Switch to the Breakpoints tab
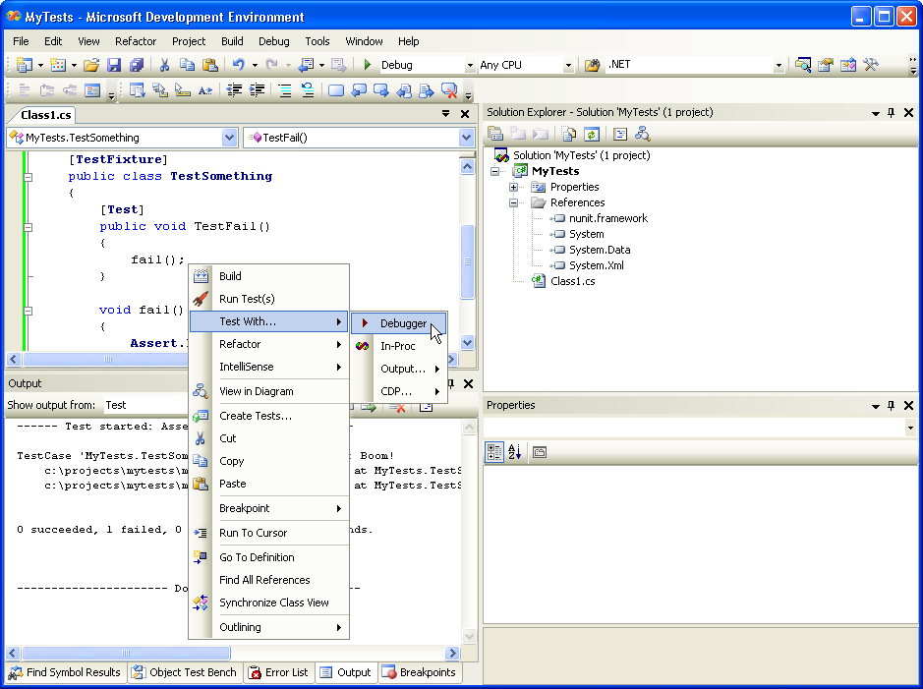Viewport: 923px width, 689px height. coord(419,672)
